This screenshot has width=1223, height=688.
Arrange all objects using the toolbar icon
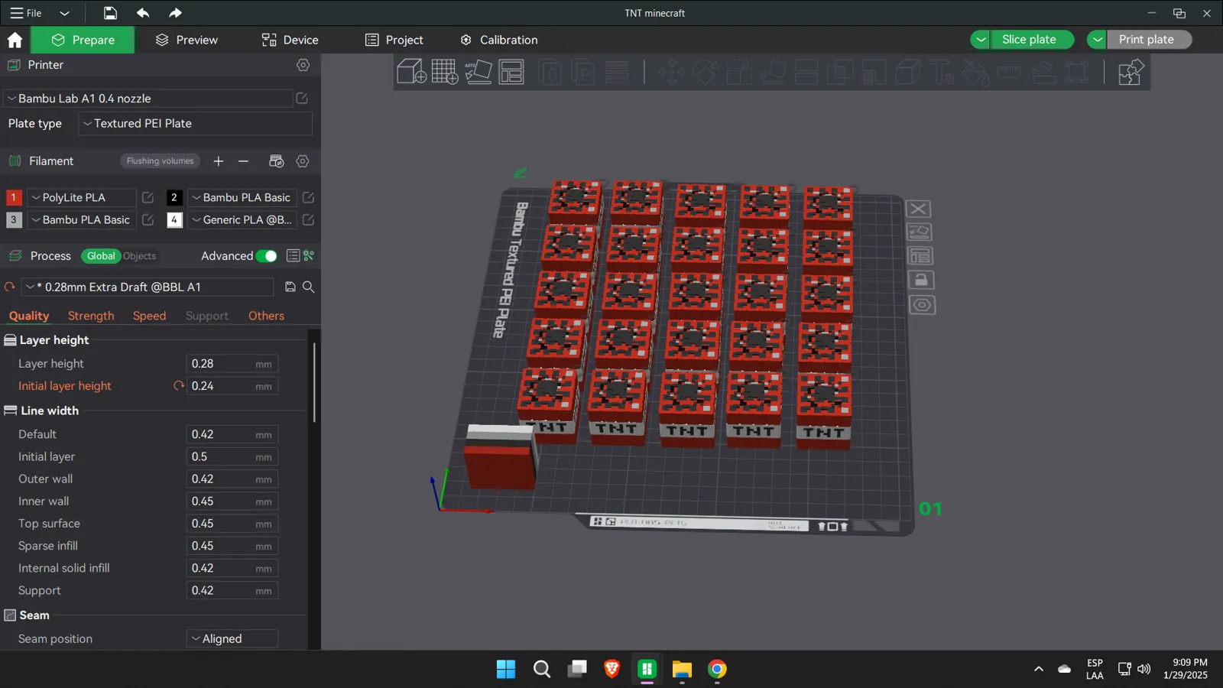511,72
